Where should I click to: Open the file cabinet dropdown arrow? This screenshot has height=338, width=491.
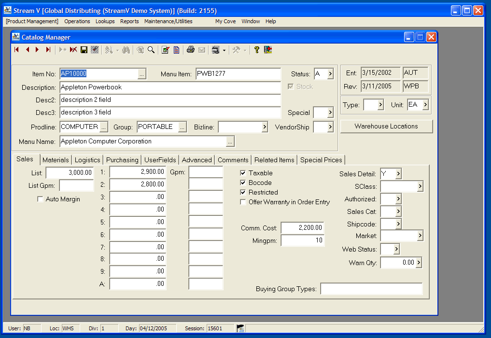[224, 50]
